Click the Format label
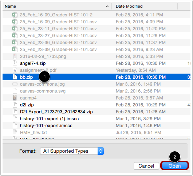Image resolution: width=193 pixels, height=176 pixels. (28, 151)
